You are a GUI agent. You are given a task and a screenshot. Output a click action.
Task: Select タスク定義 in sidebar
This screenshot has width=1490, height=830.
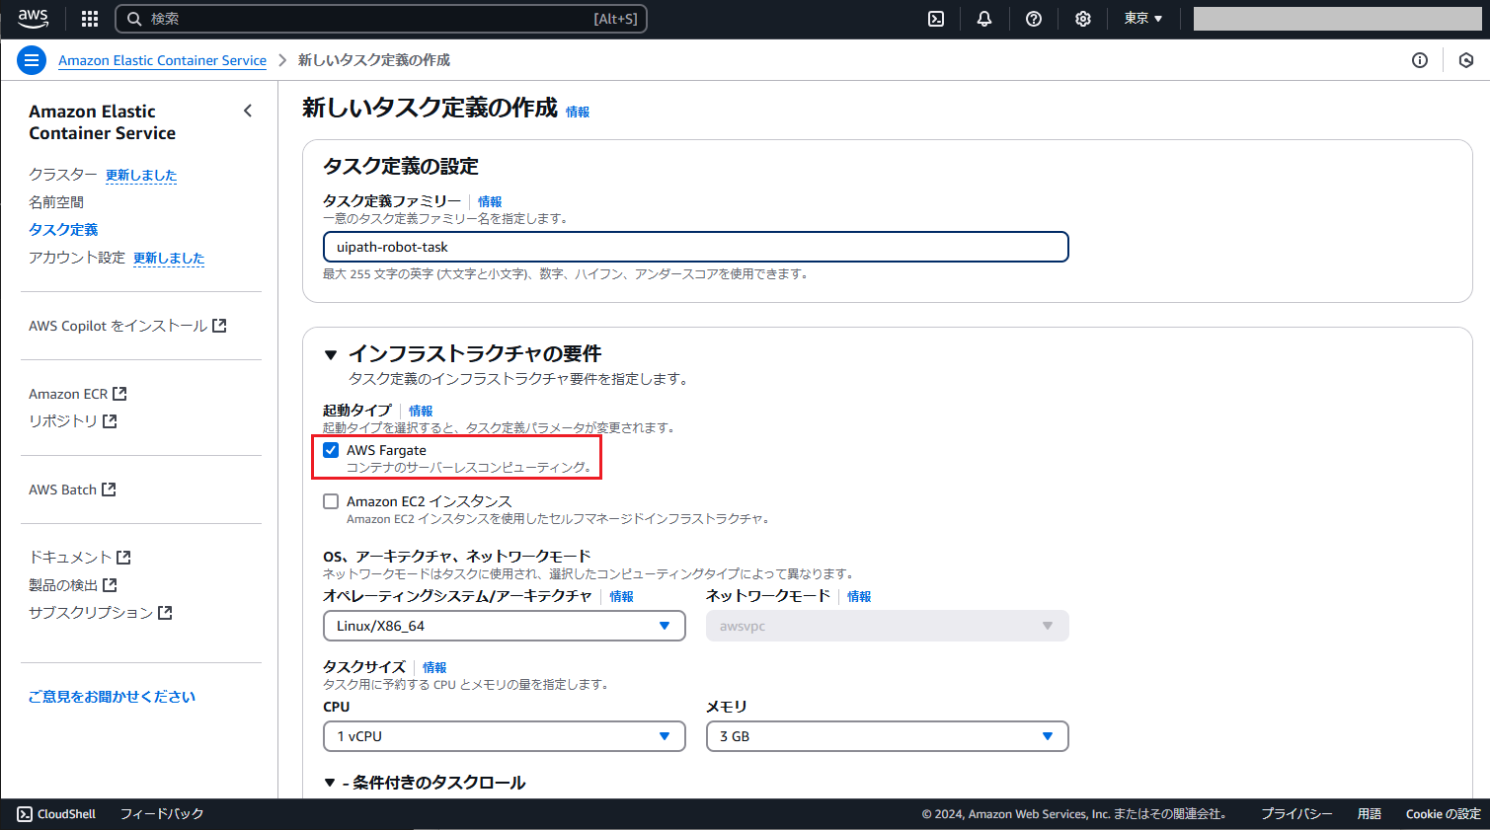63,229
